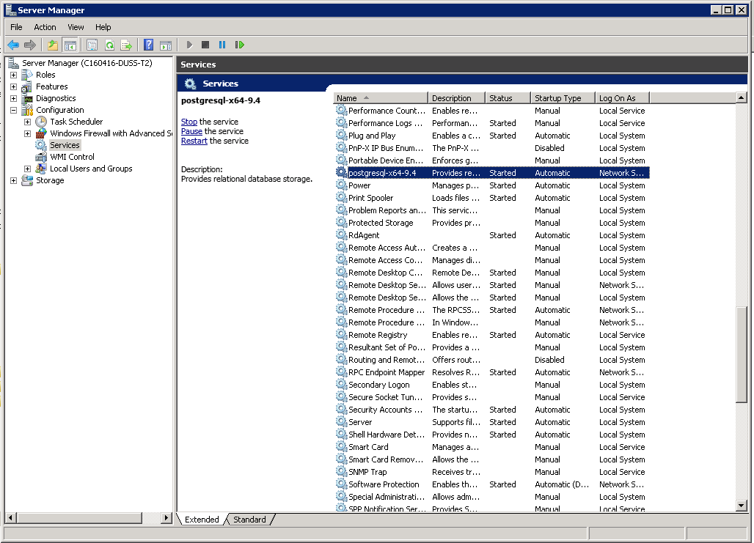Click the Restart the service link
Viewport: 754px width, 543px height.
[194, 141]
